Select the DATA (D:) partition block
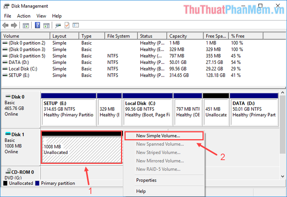 coord(254,109)
